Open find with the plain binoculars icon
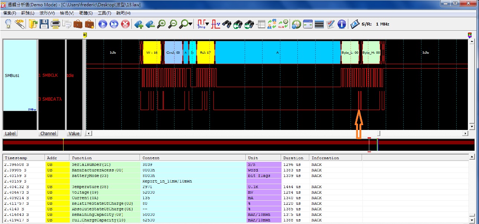Viewport: 479px width, 224px height. point(227,24)
